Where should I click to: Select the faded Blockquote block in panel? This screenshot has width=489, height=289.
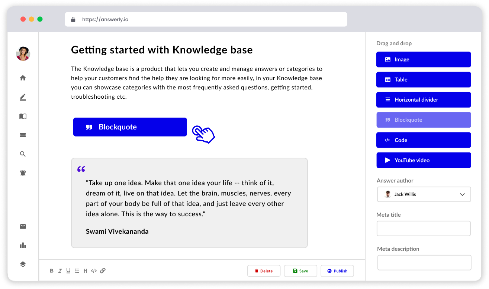pyautogui.click(x=424, y=120)
